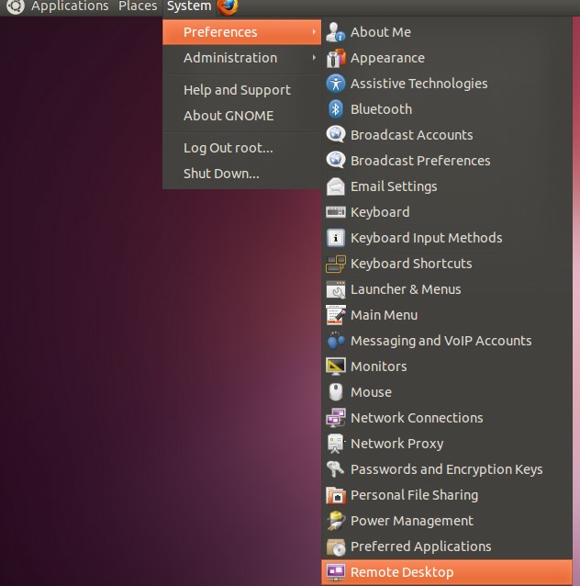This screenshot has height=586, width=580.
Task: Open Keyboard Shortcuts label
Action: tap(411, 264)
